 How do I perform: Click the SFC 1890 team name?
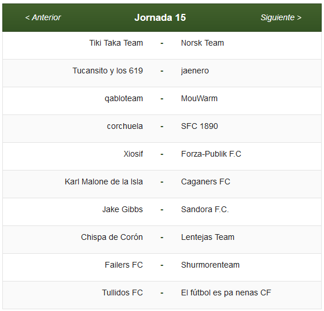(200, 126)
